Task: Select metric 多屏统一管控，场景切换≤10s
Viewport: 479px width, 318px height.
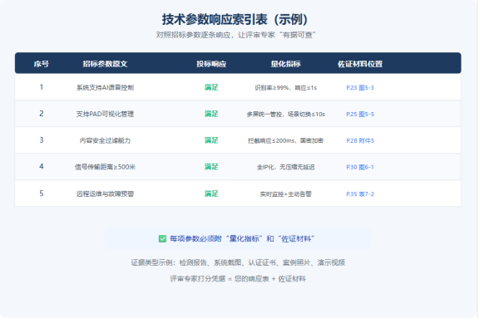Action: [x=285, y=115]
